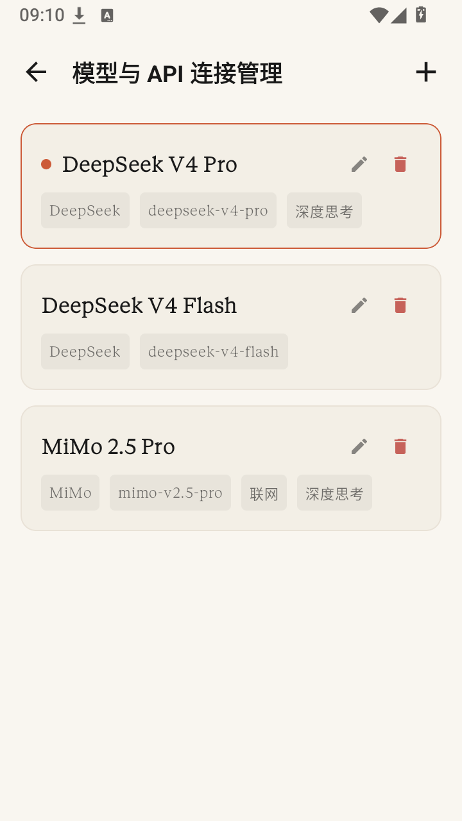This screenshot has height=821, width=462.
Task: Edit the DeepSeek V4 Pro connection
Action: [359, 164]
